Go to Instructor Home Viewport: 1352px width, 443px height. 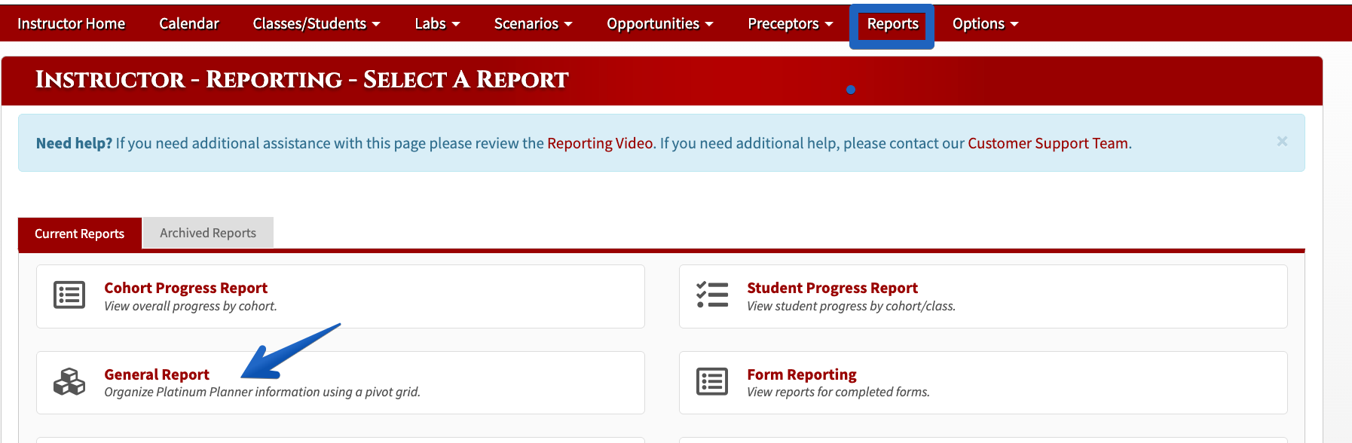tap(71, 23)
